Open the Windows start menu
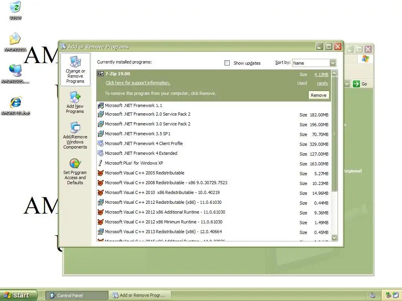Image resolution: width=402 pixels, height=301 pixels. [18, 296]
